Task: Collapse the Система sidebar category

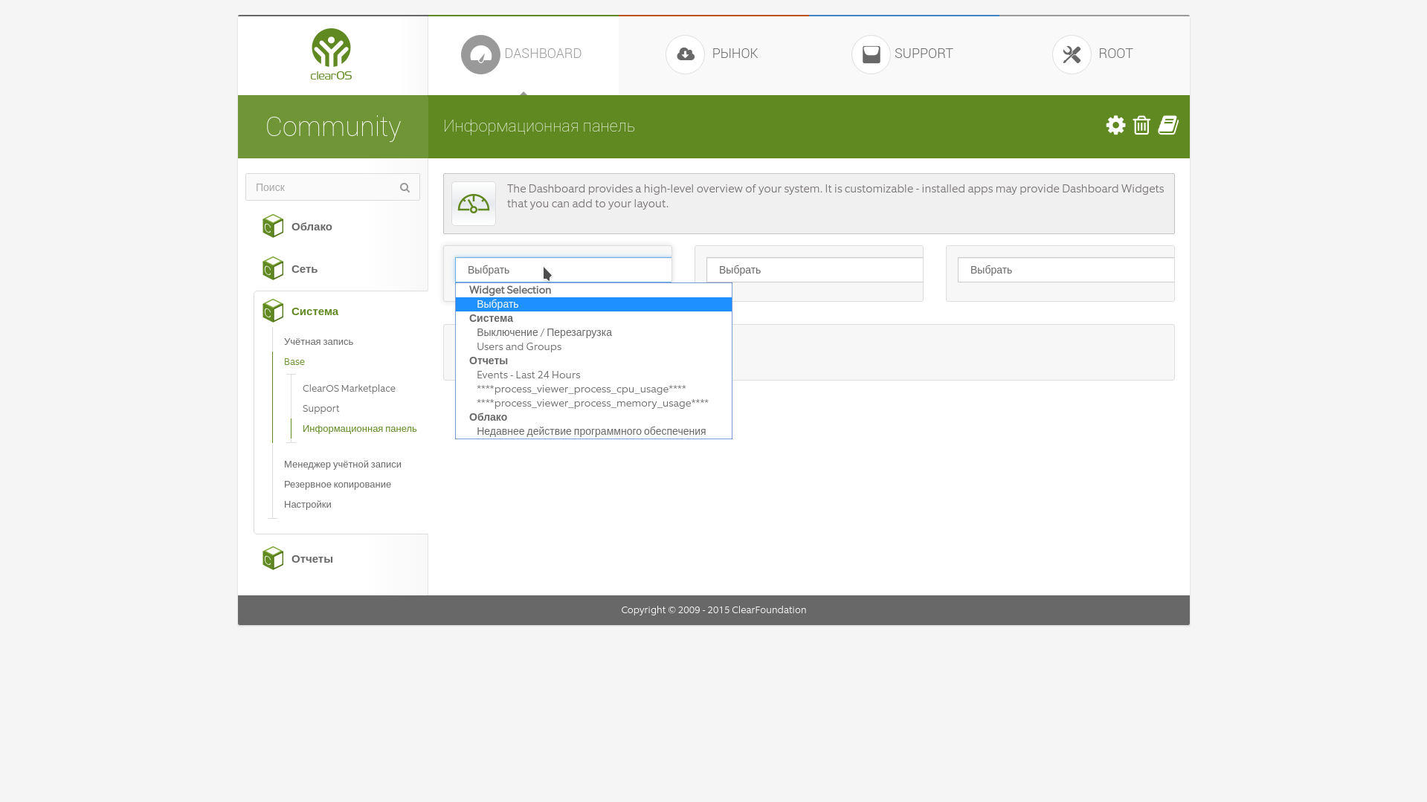Action: click(x=315, y=311)
